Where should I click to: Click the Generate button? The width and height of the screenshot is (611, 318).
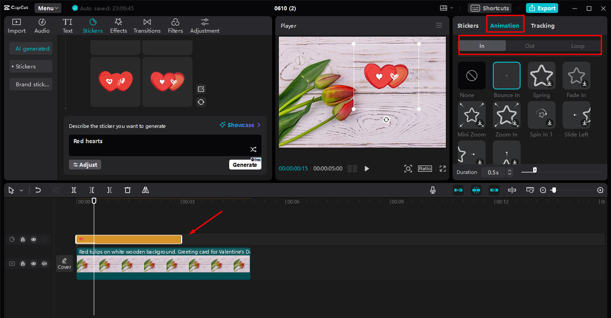coord(245,164)
